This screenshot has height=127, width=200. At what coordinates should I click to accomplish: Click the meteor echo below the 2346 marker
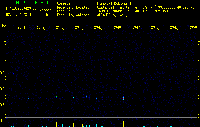[123, 98]
